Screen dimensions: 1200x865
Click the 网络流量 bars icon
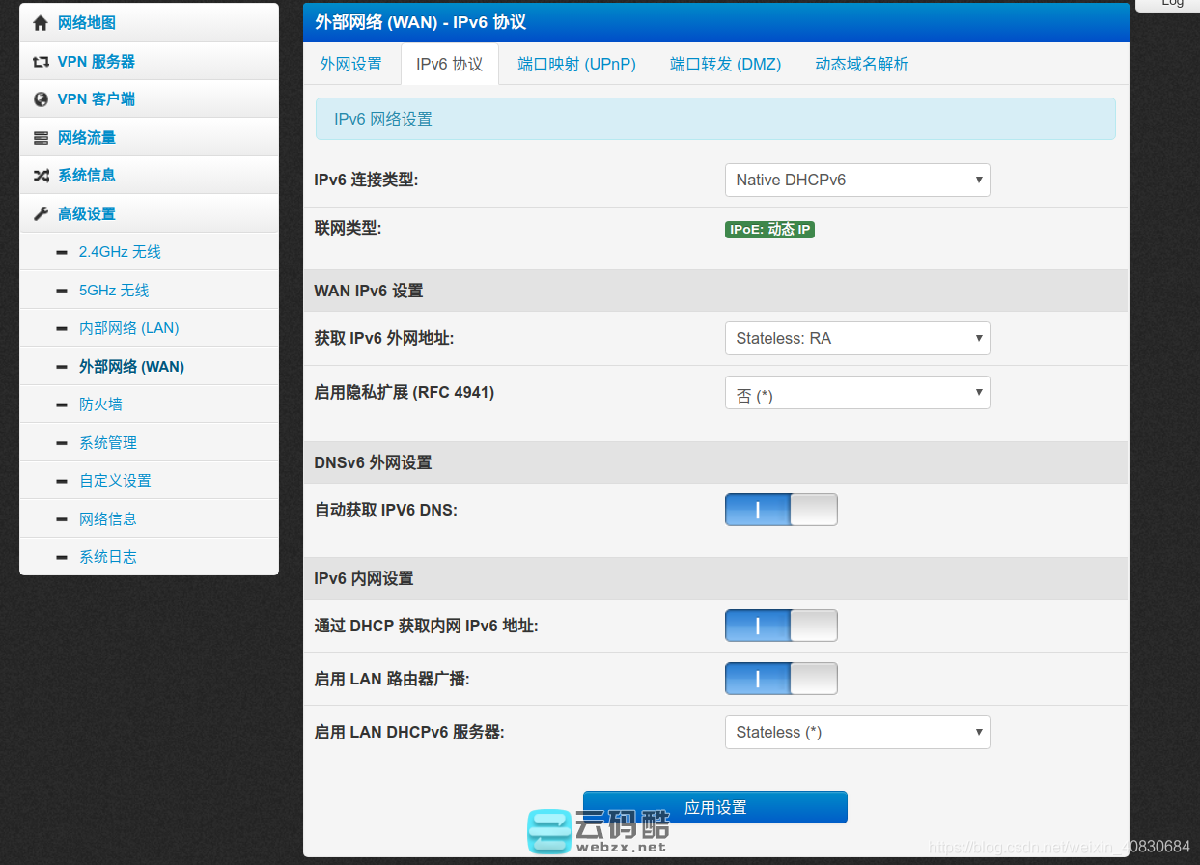[41, 138]
